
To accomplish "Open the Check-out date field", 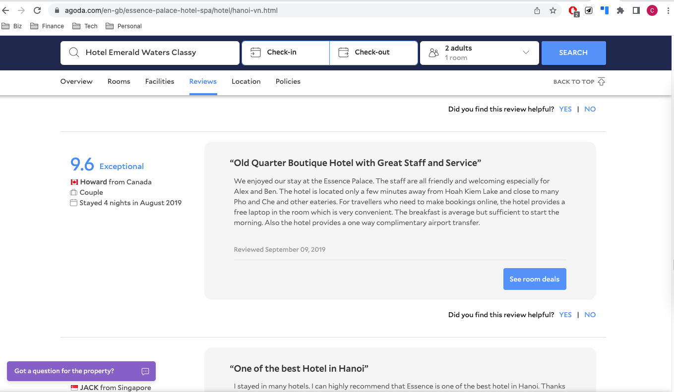I will [373, 53].
